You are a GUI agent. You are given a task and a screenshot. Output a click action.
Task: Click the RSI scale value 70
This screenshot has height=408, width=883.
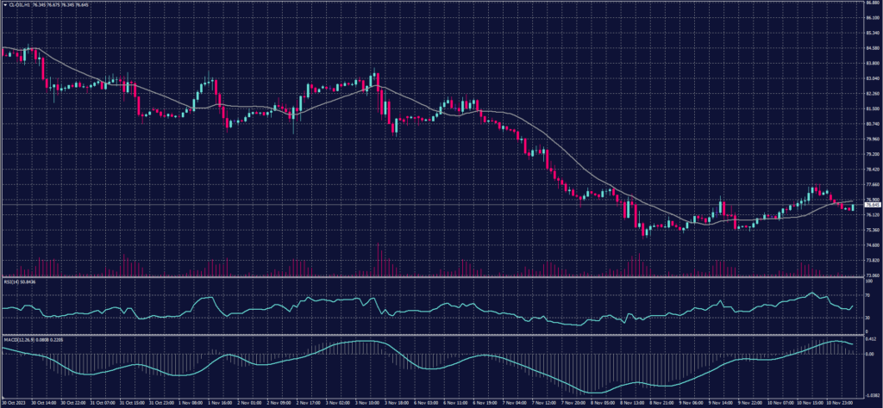[867, 295]
